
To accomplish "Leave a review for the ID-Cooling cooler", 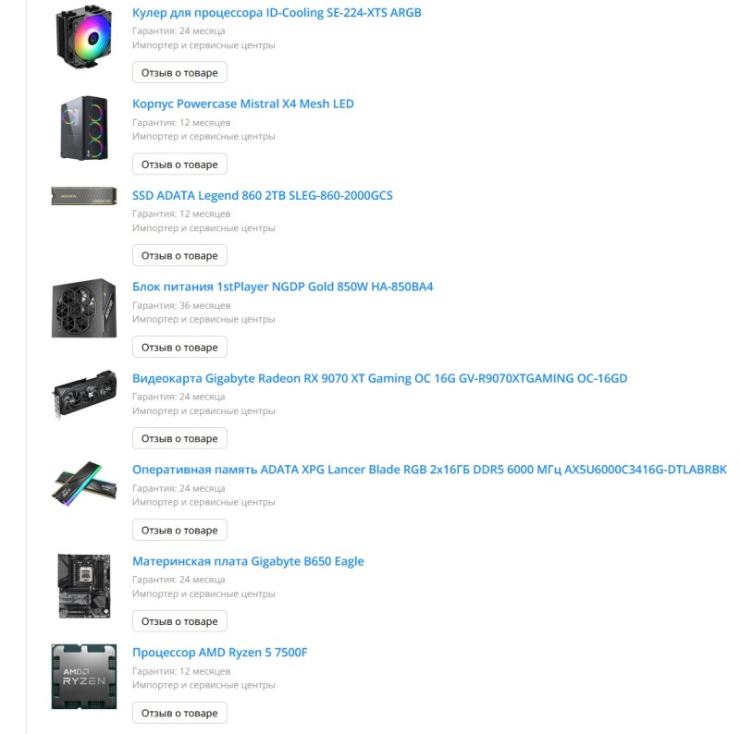I will click(179, 73).
